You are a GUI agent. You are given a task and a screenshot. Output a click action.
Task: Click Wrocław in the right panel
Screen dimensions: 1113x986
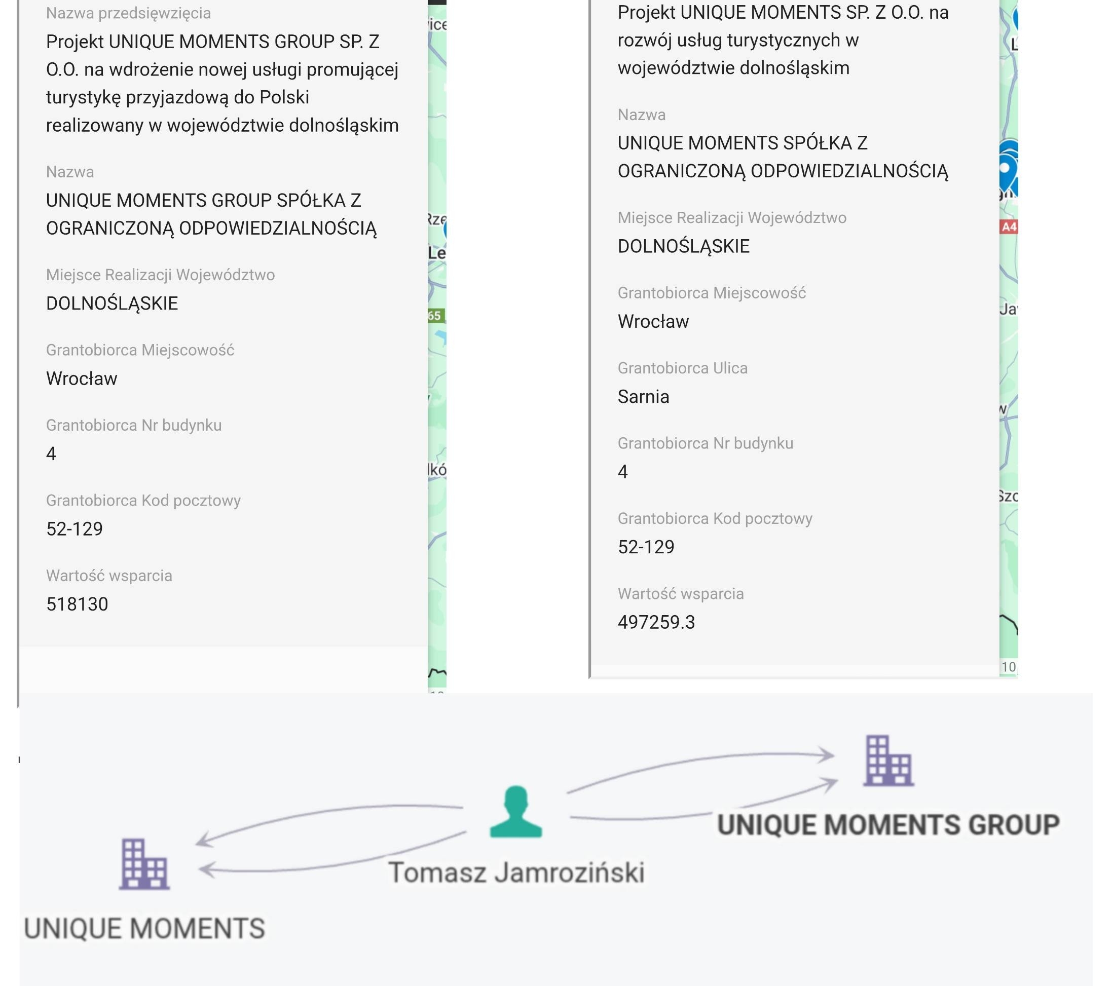(x=653, y=321)
